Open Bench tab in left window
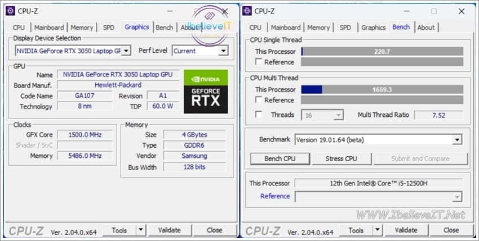 165,28
